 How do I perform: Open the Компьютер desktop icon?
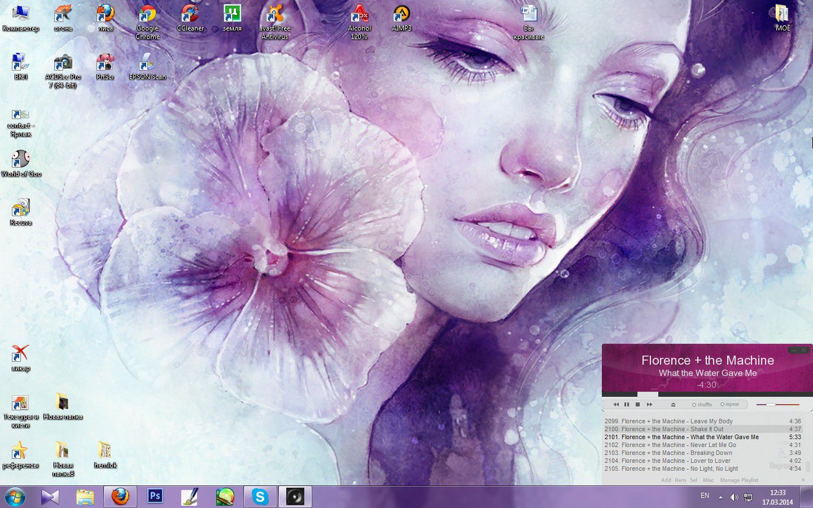point(21,19)
